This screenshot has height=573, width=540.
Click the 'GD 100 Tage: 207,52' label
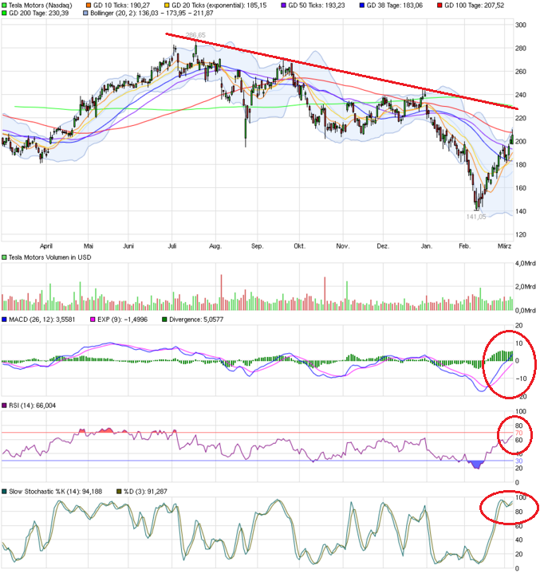tap(474, 6)
